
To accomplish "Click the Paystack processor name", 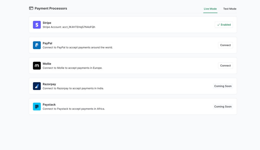I will (49, 105).
